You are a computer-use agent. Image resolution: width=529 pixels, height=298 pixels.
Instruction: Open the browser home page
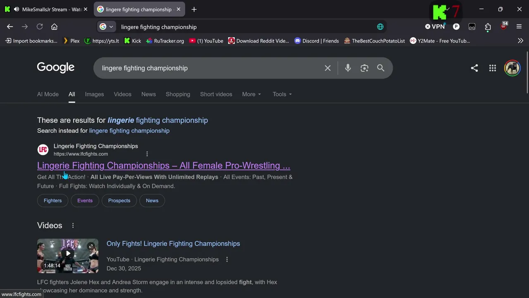tap(54, 26)
